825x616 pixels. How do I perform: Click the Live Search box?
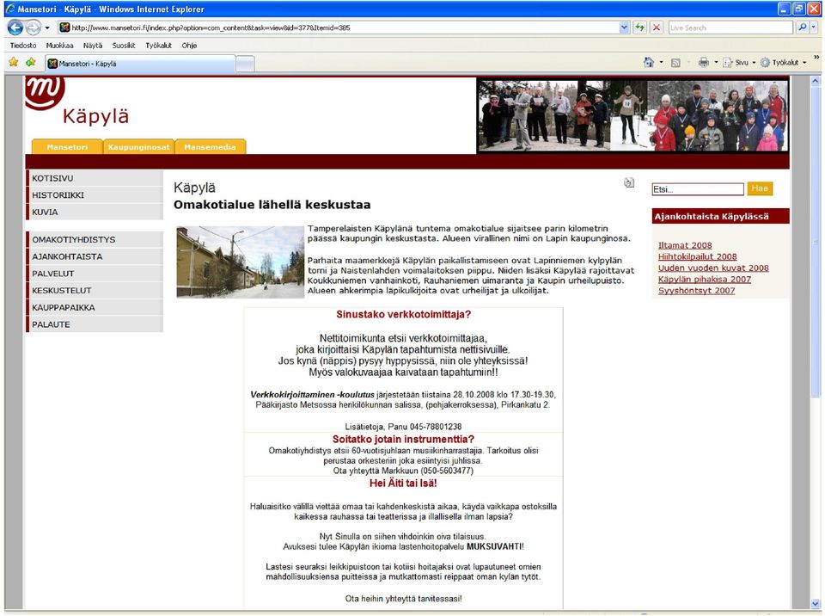click(730, 28)
